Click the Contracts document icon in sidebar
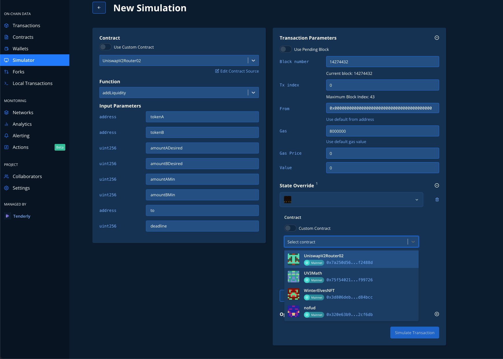The image size is (503, 359). [6, 37]
